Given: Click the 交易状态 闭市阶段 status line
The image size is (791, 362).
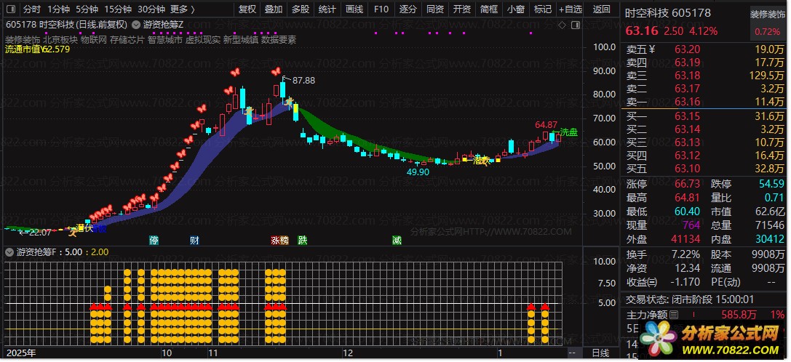Looking at the screenshot, I should [690, 299].
